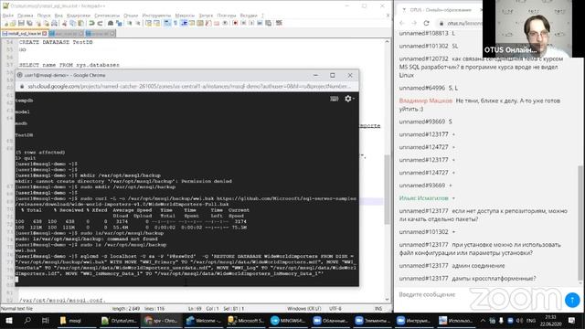Click the Open file icon in Notepad++ toolbar
The image size is (585, 329).
tap(13, 23)
